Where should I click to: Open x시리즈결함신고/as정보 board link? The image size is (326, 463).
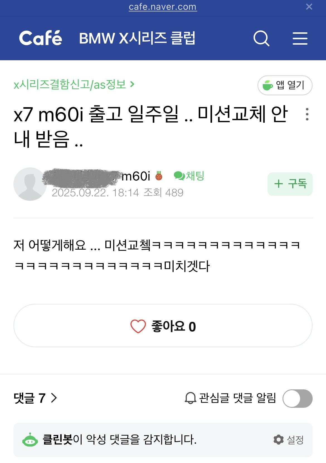(x=74, y=84)
